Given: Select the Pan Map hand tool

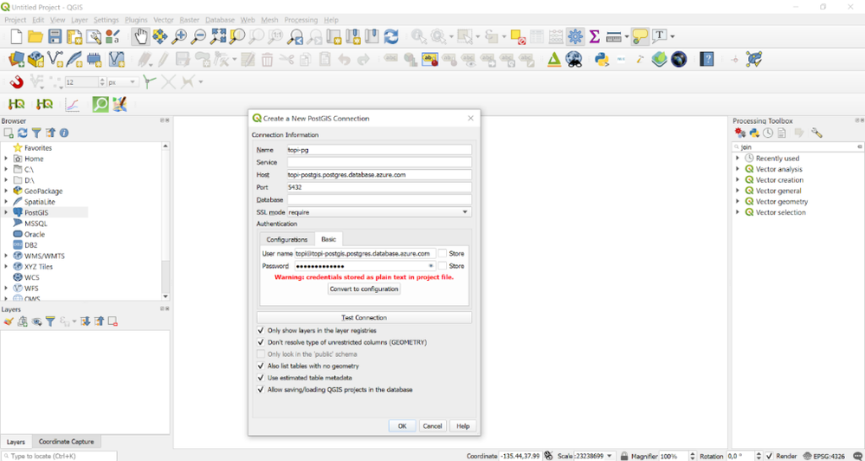Looking at the screenshot, I should click(x=141, y=37).
